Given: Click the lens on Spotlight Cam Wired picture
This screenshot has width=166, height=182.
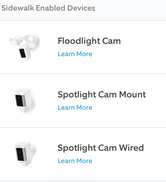Looking at the screenshot, I should coord(20,153).
